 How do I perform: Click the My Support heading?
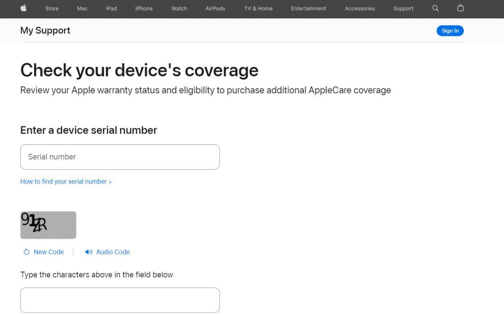coord(45,30)
